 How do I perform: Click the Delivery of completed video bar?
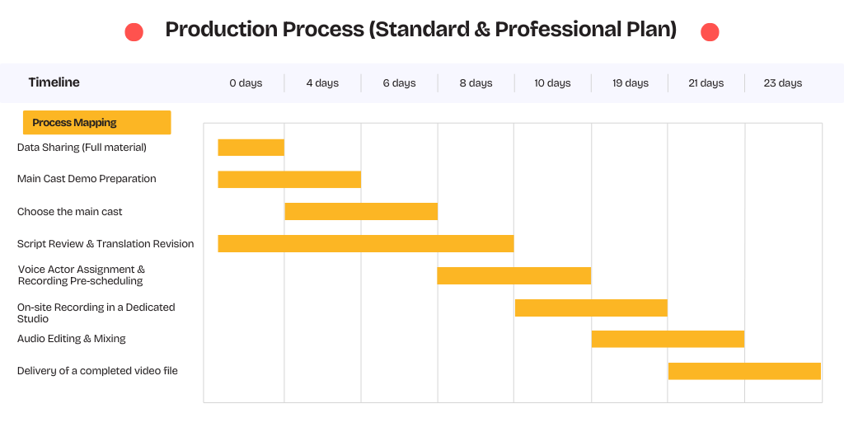(x=744, y=371)
